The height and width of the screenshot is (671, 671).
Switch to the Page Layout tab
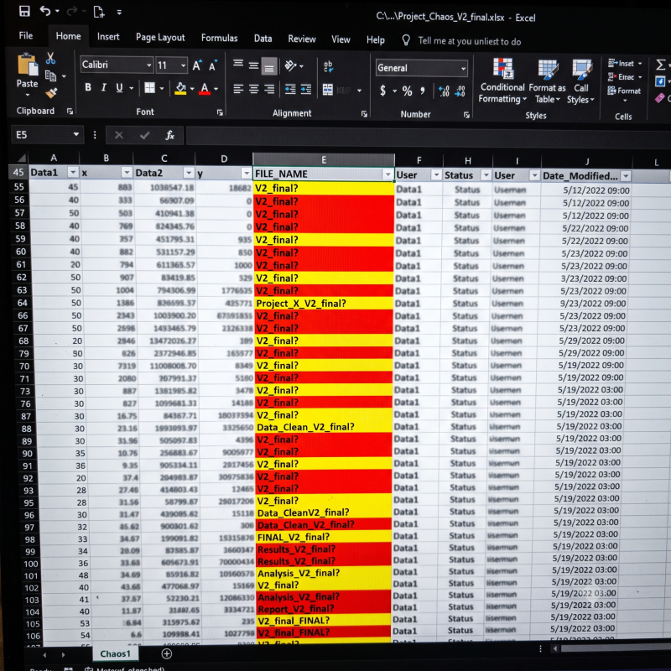pyautogui.click(x=160, y=38)
